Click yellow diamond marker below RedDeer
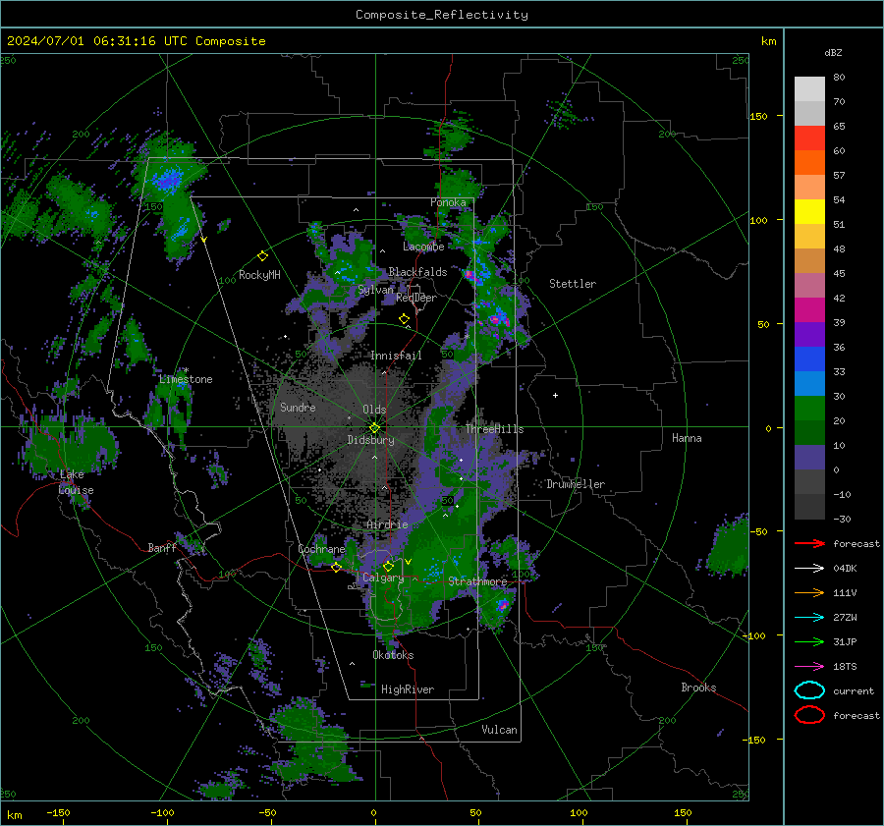This screenshot has width=884, height=826. point(404,319)
